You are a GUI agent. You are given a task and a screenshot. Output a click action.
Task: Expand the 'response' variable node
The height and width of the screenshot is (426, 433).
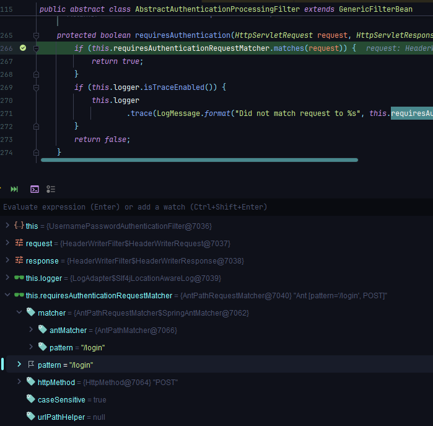[x=7, y=261]
